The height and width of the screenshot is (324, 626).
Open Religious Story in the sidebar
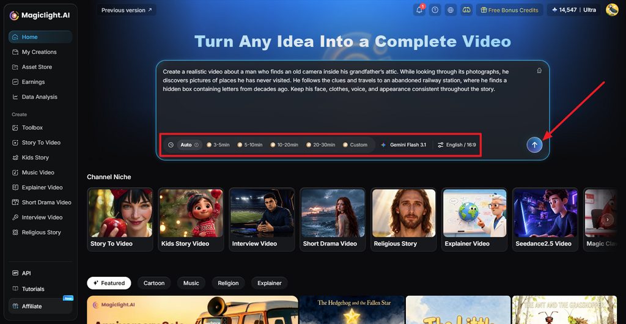click(40, 232)
